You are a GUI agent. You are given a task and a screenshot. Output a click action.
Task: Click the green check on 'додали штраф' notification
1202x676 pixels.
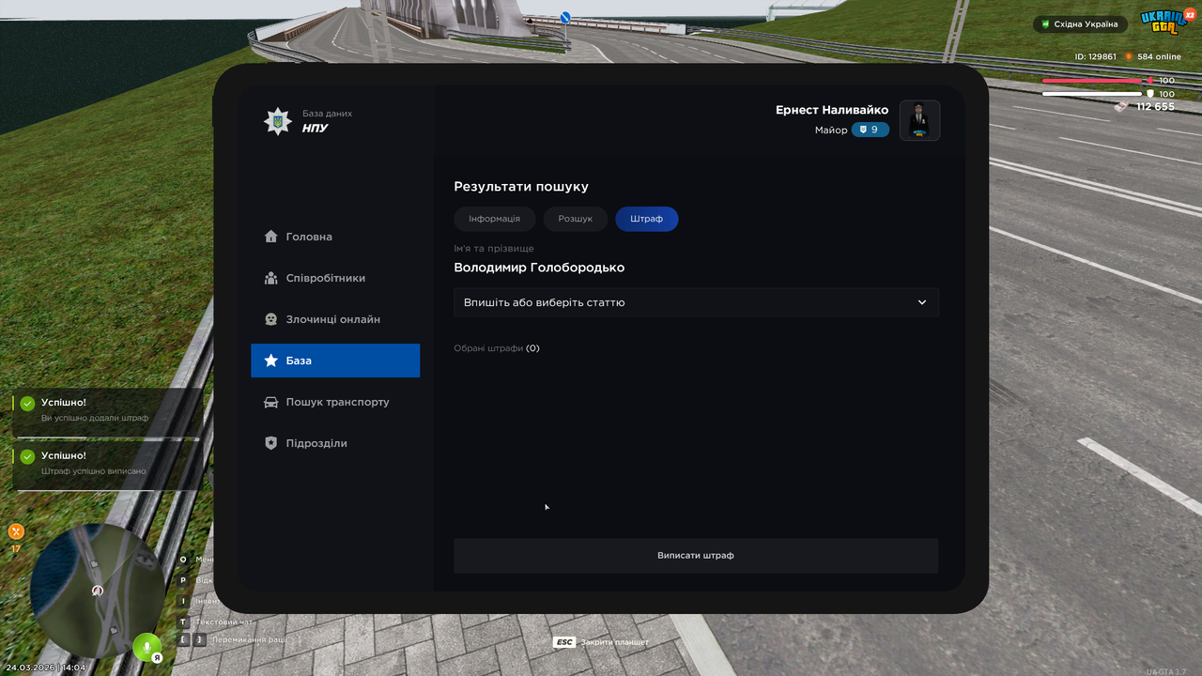[27, 404]
